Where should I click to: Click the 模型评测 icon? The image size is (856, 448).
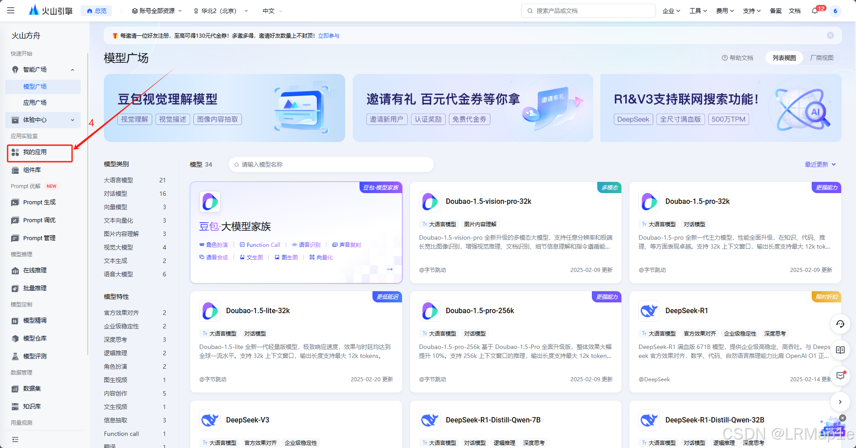[15, 357]
